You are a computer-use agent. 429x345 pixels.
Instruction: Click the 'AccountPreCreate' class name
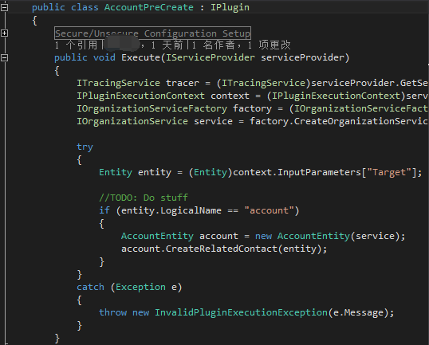click(149, 7)
